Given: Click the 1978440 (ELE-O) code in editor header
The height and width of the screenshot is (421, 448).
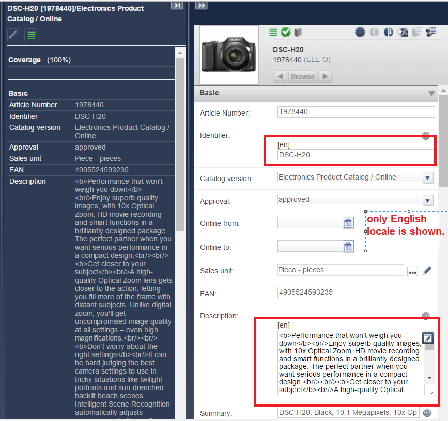Looking at the screenshot, I should coord(302,60).
